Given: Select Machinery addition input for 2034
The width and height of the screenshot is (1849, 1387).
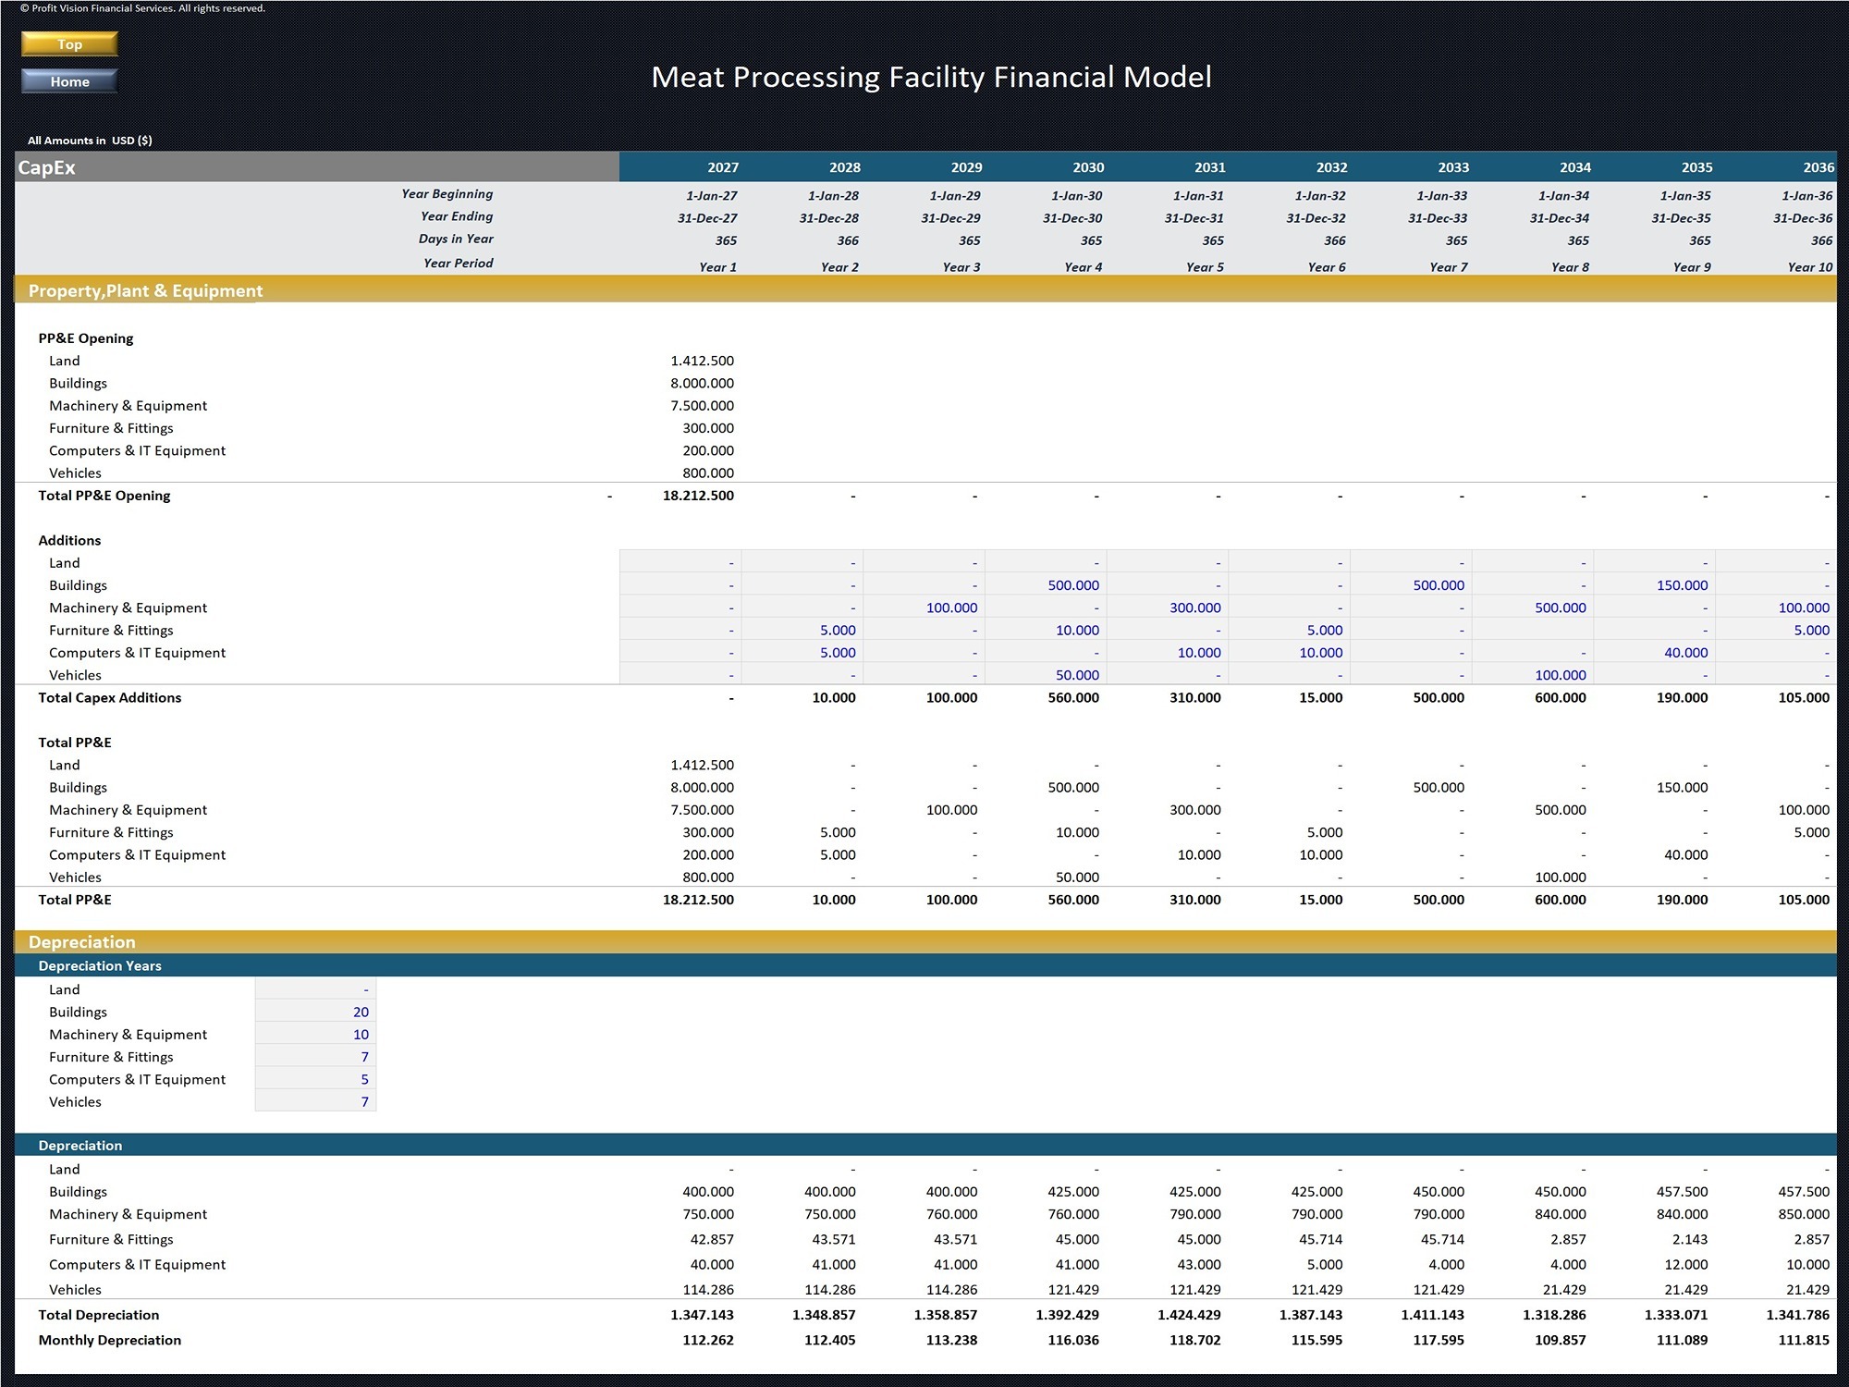Looking at the screenshot, I should pos(1533,608).
